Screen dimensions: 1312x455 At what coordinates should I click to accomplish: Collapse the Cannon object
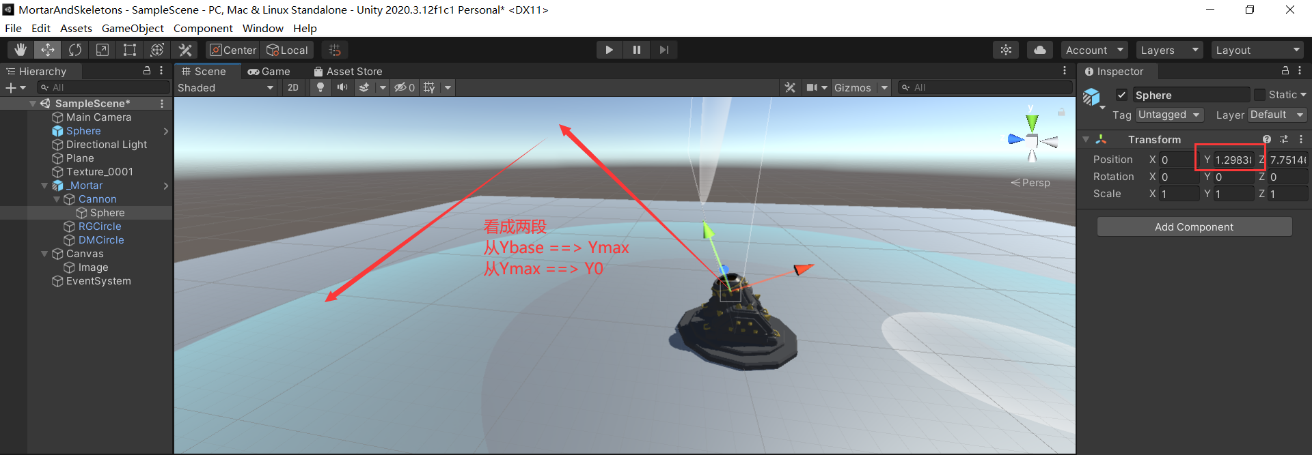(x=57, y=199)
